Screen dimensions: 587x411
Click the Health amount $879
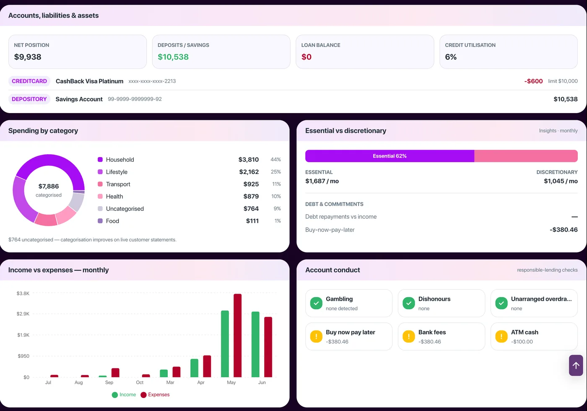tap(251, 196)
